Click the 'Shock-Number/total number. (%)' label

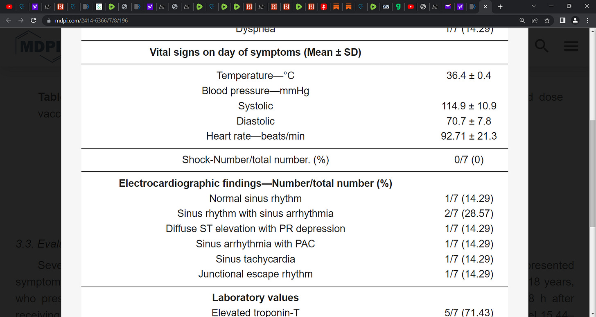click(255, 160)
